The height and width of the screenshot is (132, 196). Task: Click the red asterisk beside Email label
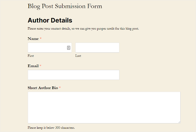point(41,66)
